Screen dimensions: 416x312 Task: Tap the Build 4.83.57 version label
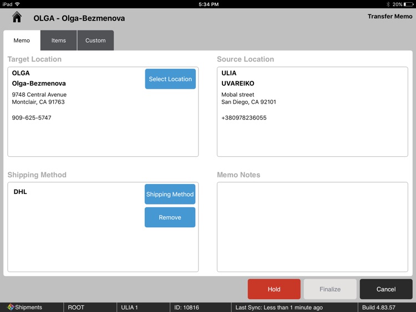click(379, 307)
